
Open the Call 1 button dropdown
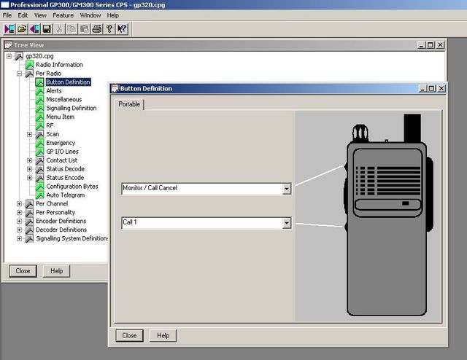tap(287, 223)
